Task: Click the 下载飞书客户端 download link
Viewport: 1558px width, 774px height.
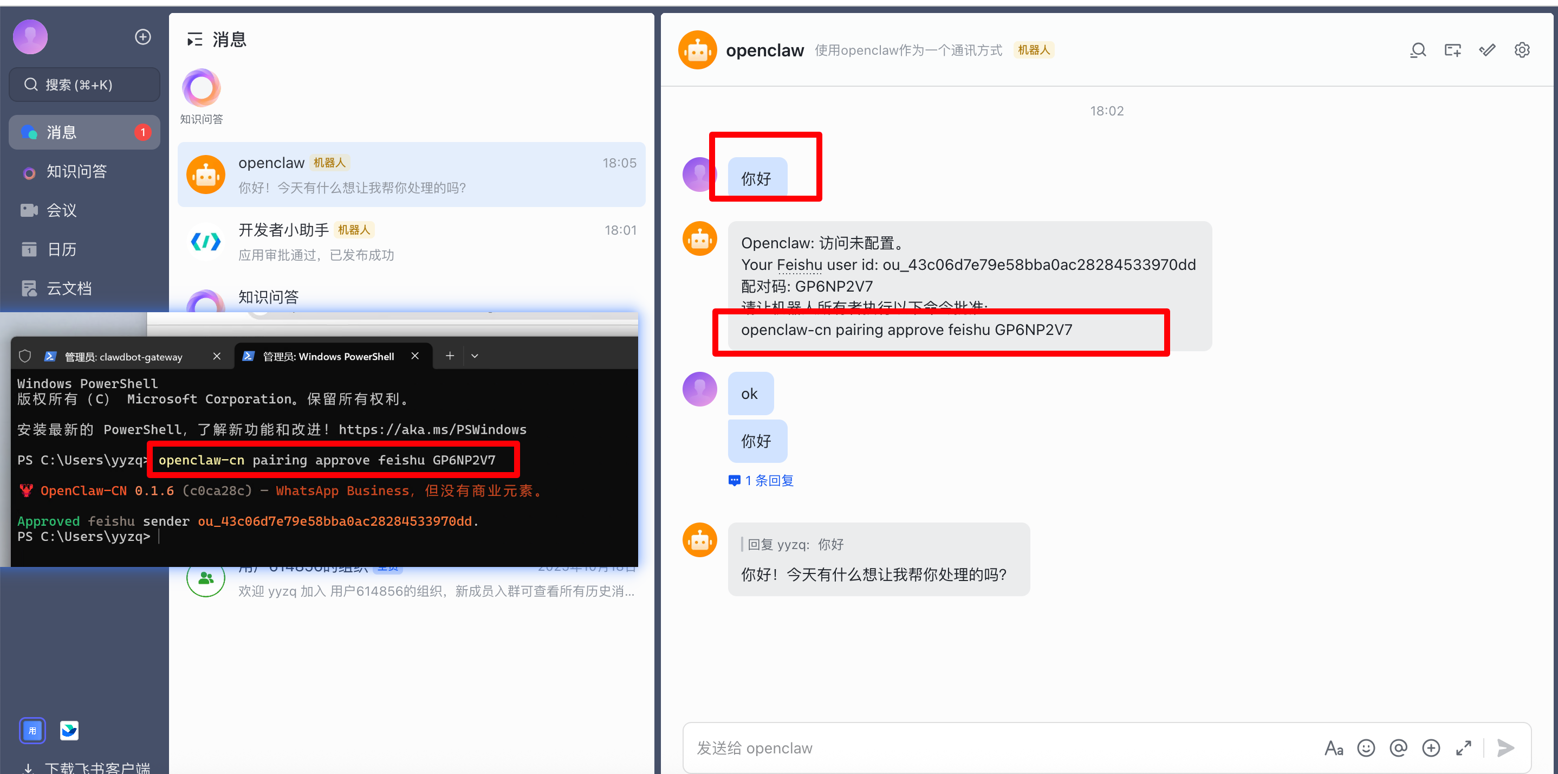Action: (x=97, y=767)
